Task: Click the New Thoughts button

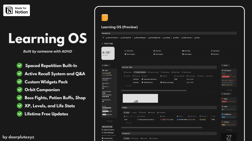Action: (130, 54)
